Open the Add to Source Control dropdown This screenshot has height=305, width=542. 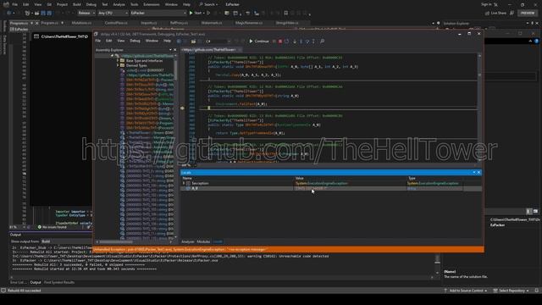coord(466,291)
